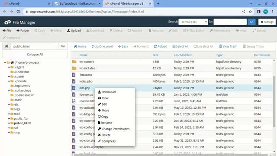Click the Delete toolbar button
The width and height of the screenshot is (277, 156).
point(116,30)
